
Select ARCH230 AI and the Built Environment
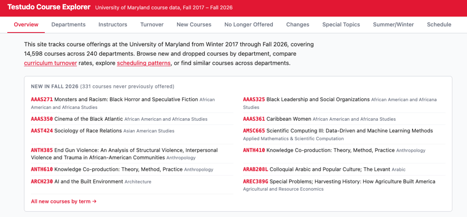(42, 181)
